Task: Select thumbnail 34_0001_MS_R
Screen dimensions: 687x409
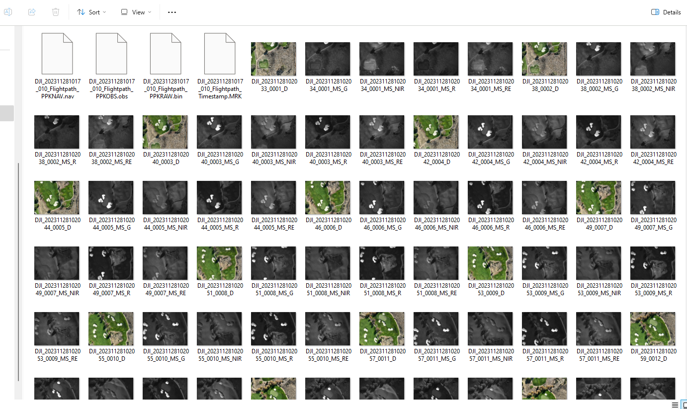Action: click(436, 59)
